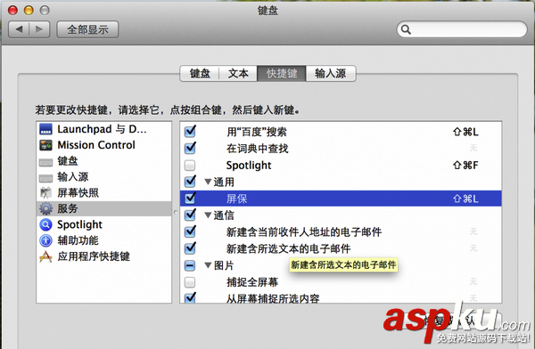Screen dimensions: 535x349
Task: Click the magnifier icon in the search field
Action: 406,29
